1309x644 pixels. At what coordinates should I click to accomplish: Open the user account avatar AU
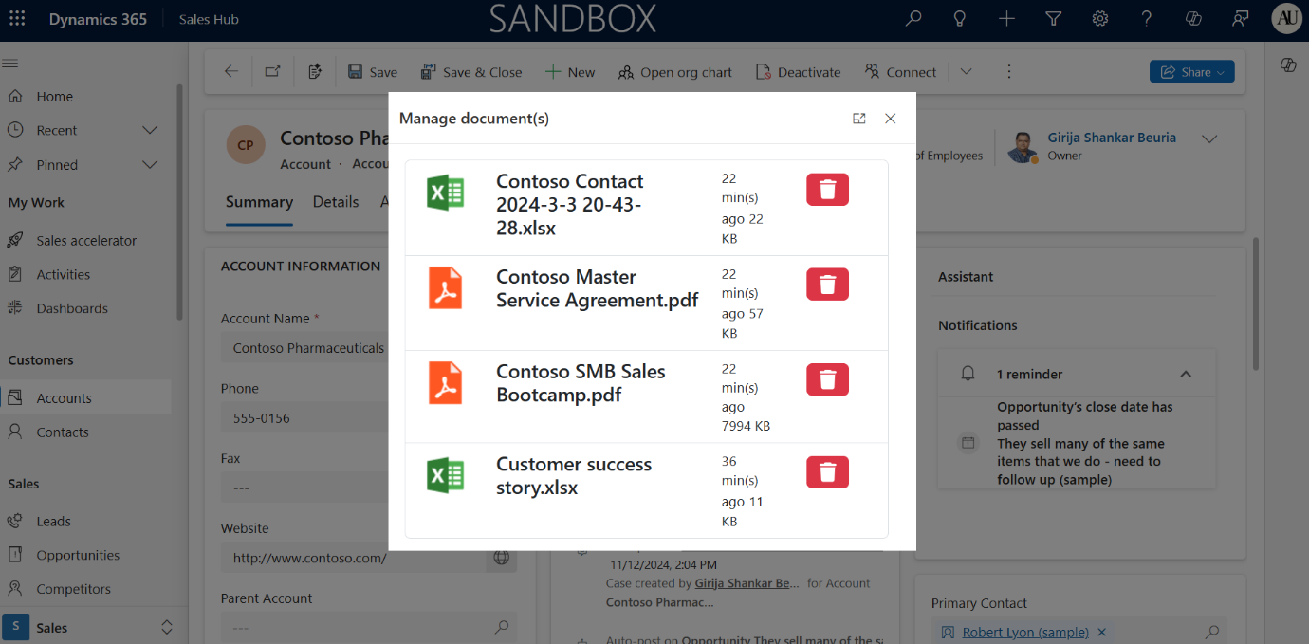1286,19
